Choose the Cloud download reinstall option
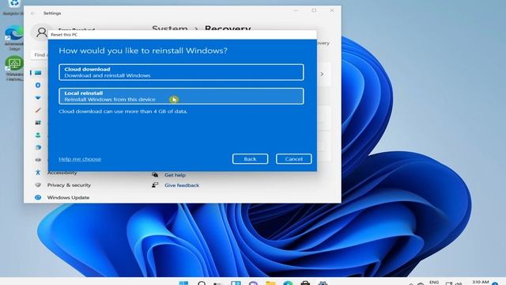 181,72
